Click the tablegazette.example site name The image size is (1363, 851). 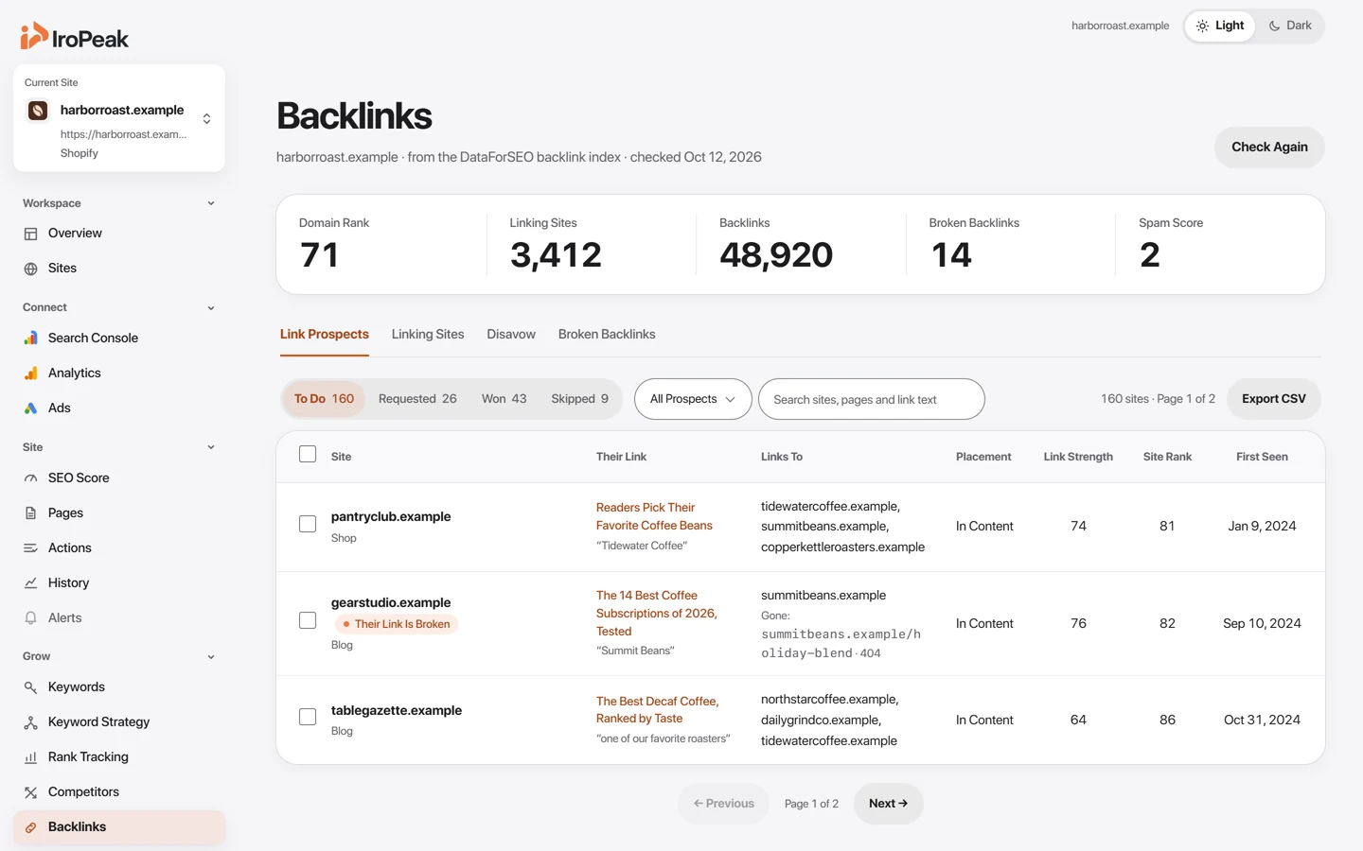click(397, 710)
